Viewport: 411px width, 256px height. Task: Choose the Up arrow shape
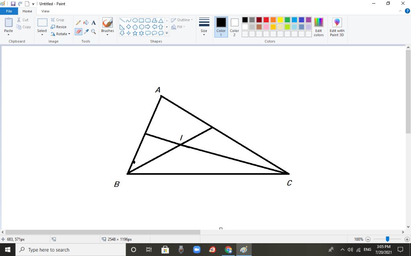[161, 27]
